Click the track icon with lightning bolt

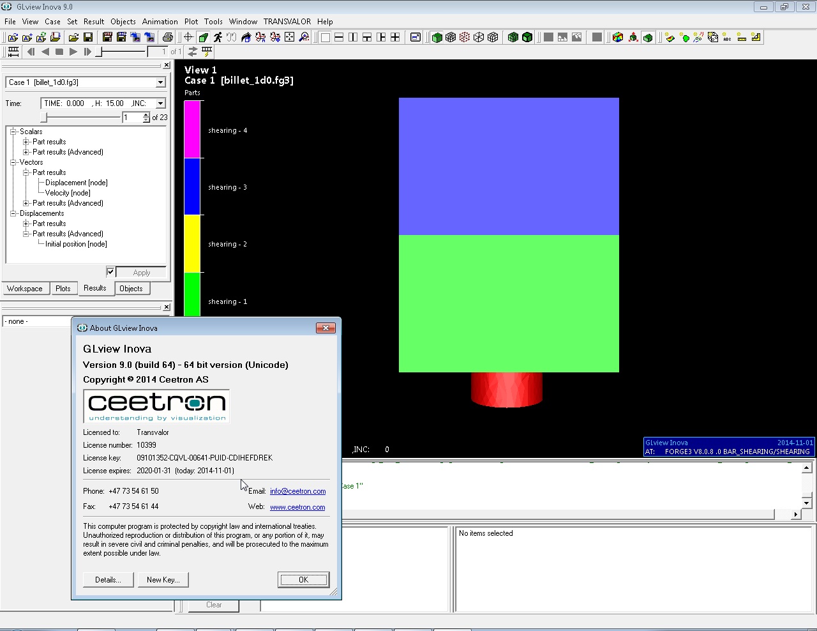[x=207, y=52]
